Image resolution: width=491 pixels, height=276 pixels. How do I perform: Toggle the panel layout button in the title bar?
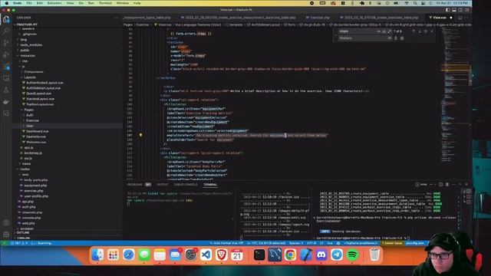pos(454,10)
